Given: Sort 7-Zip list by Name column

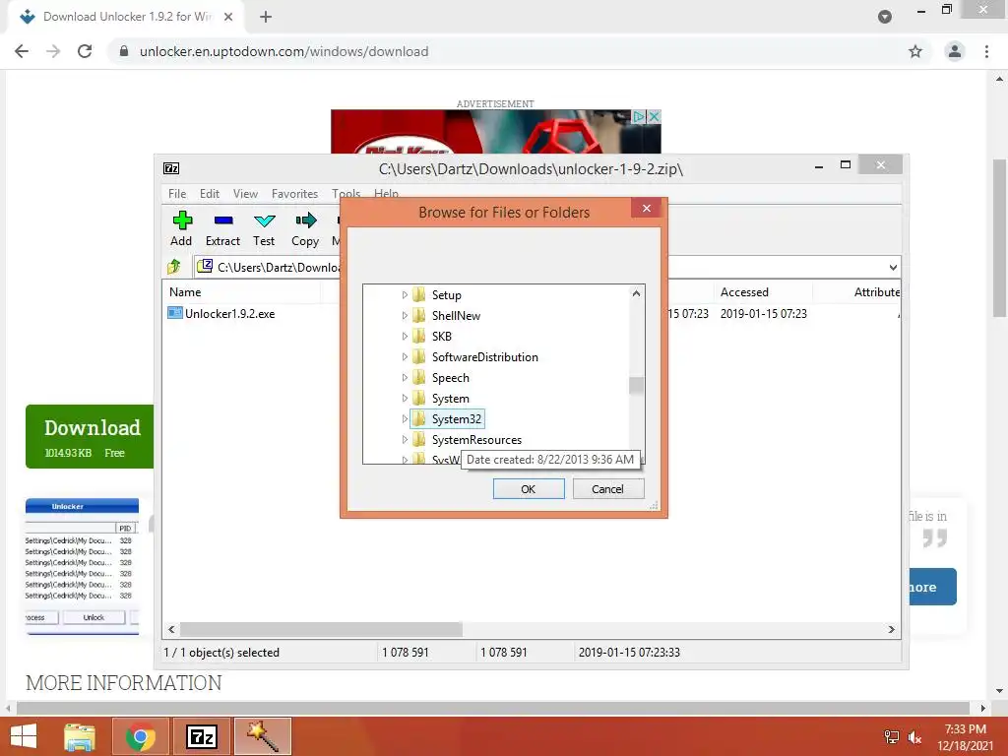Looking at the screenshot, I should pyautogui.click(x=241, y=291).
